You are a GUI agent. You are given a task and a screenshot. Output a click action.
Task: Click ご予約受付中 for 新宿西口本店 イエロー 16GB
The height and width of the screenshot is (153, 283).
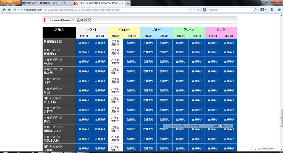click(115, 43)
